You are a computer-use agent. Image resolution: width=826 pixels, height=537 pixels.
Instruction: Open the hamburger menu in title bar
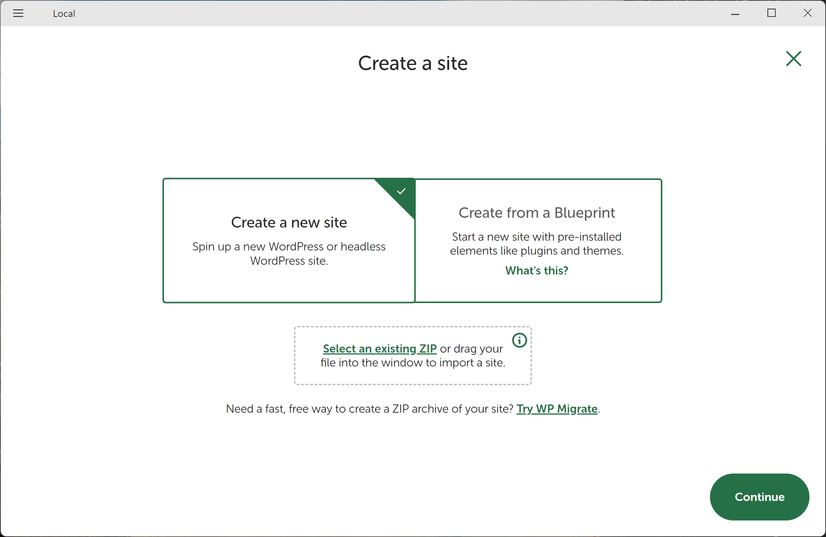pyautogui.click(x=18, y=14)
